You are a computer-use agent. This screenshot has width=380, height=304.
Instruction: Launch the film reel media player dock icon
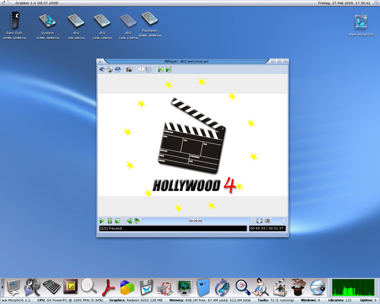pyautogui.click(x=33, y=287)
